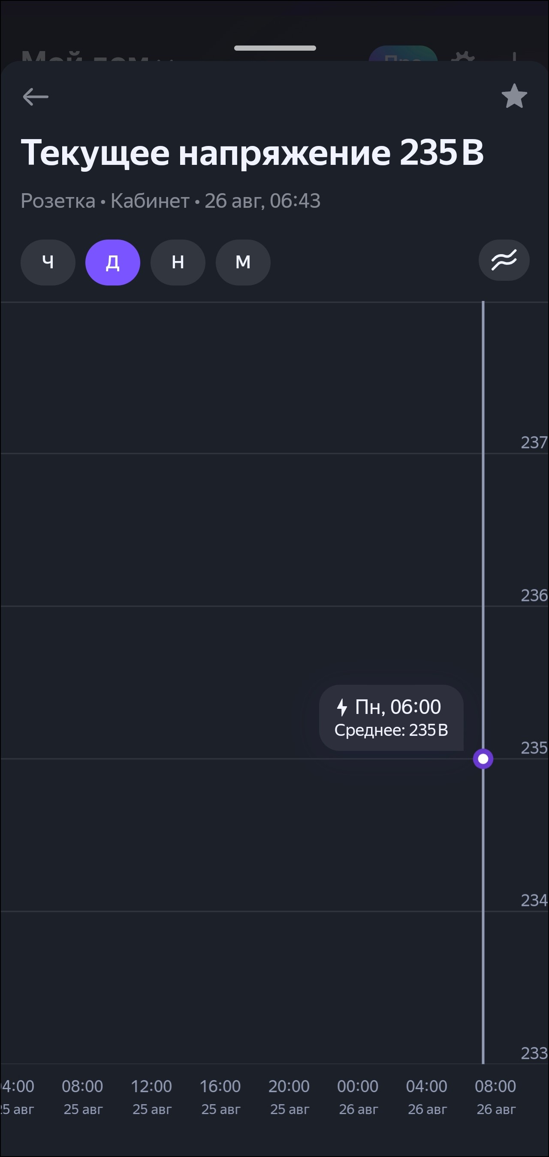Add voltage sensor to favorites with star
Viewport: 549px width, 1157px height.
click(x=514, y=96)
